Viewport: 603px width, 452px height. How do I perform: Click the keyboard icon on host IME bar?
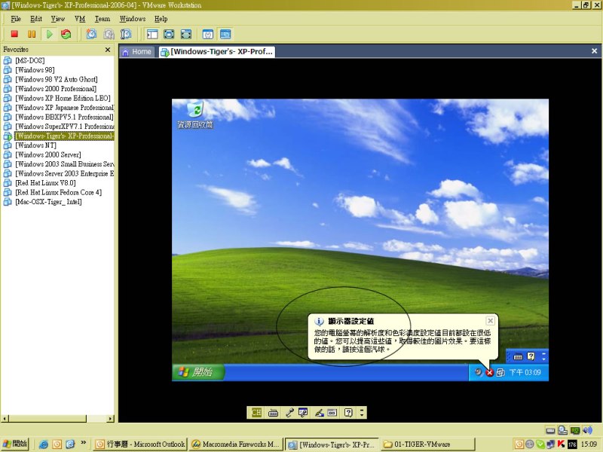273,413
